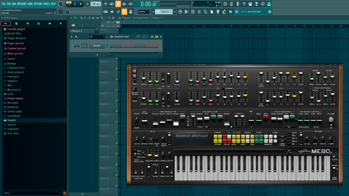Toggle ME80 DRIFT switch
This screenshot has height=196, width=349.
pyautogui.click(x=289, y=133)
